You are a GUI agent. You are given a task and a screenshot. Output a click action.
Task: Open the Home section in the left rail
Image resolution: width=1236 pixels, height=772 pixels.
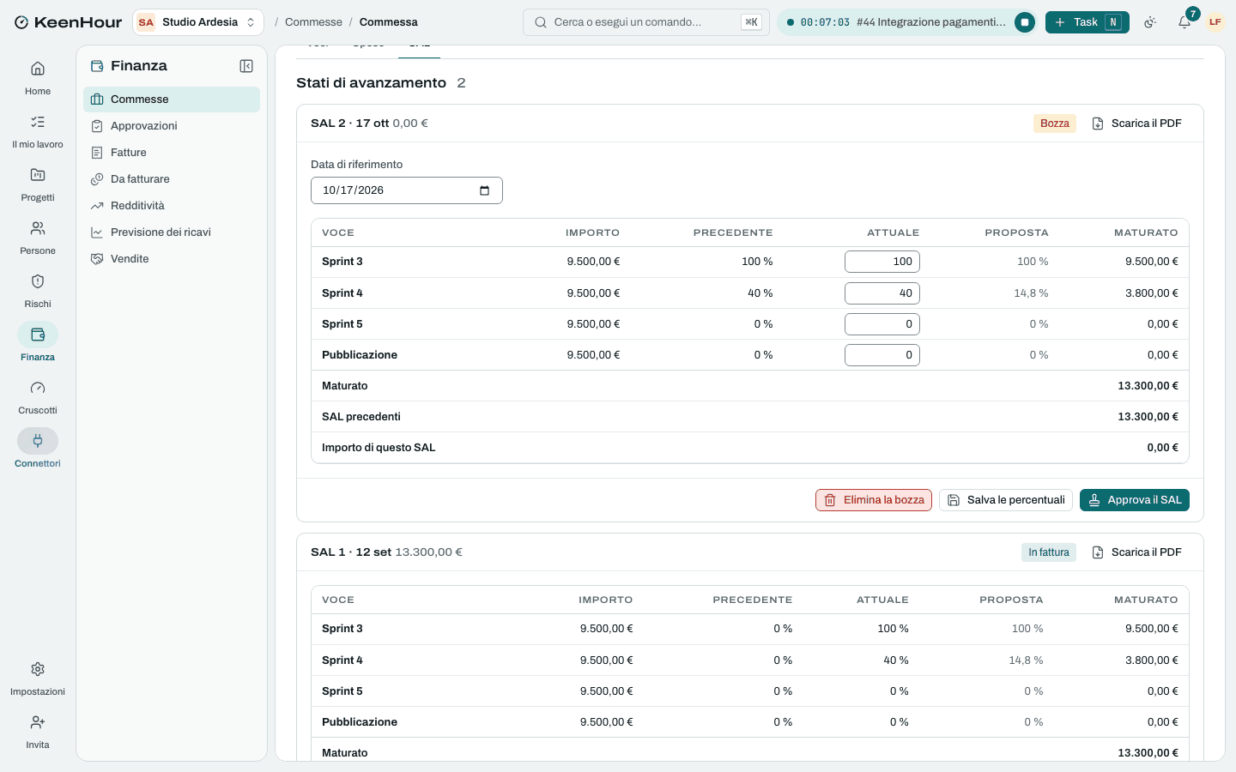click(38, 78)
